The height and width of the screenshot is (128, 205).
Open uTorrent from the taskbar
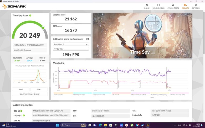point(132,125)
